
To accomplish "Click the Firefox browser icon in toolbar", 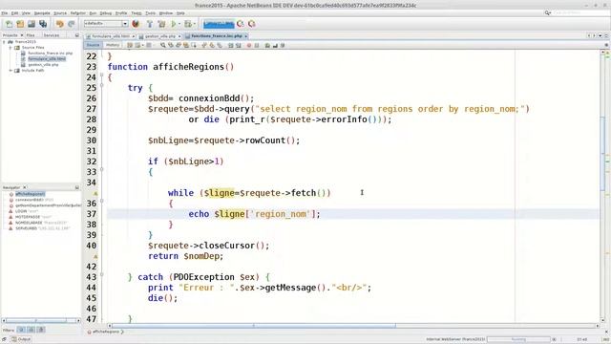I will tap(136, 24).
